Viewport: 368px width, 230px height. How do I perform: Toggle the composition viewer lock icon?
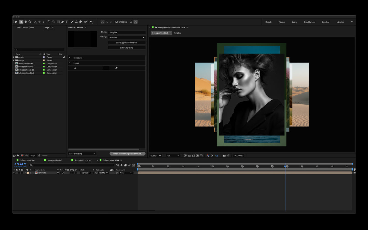(156, 27)
